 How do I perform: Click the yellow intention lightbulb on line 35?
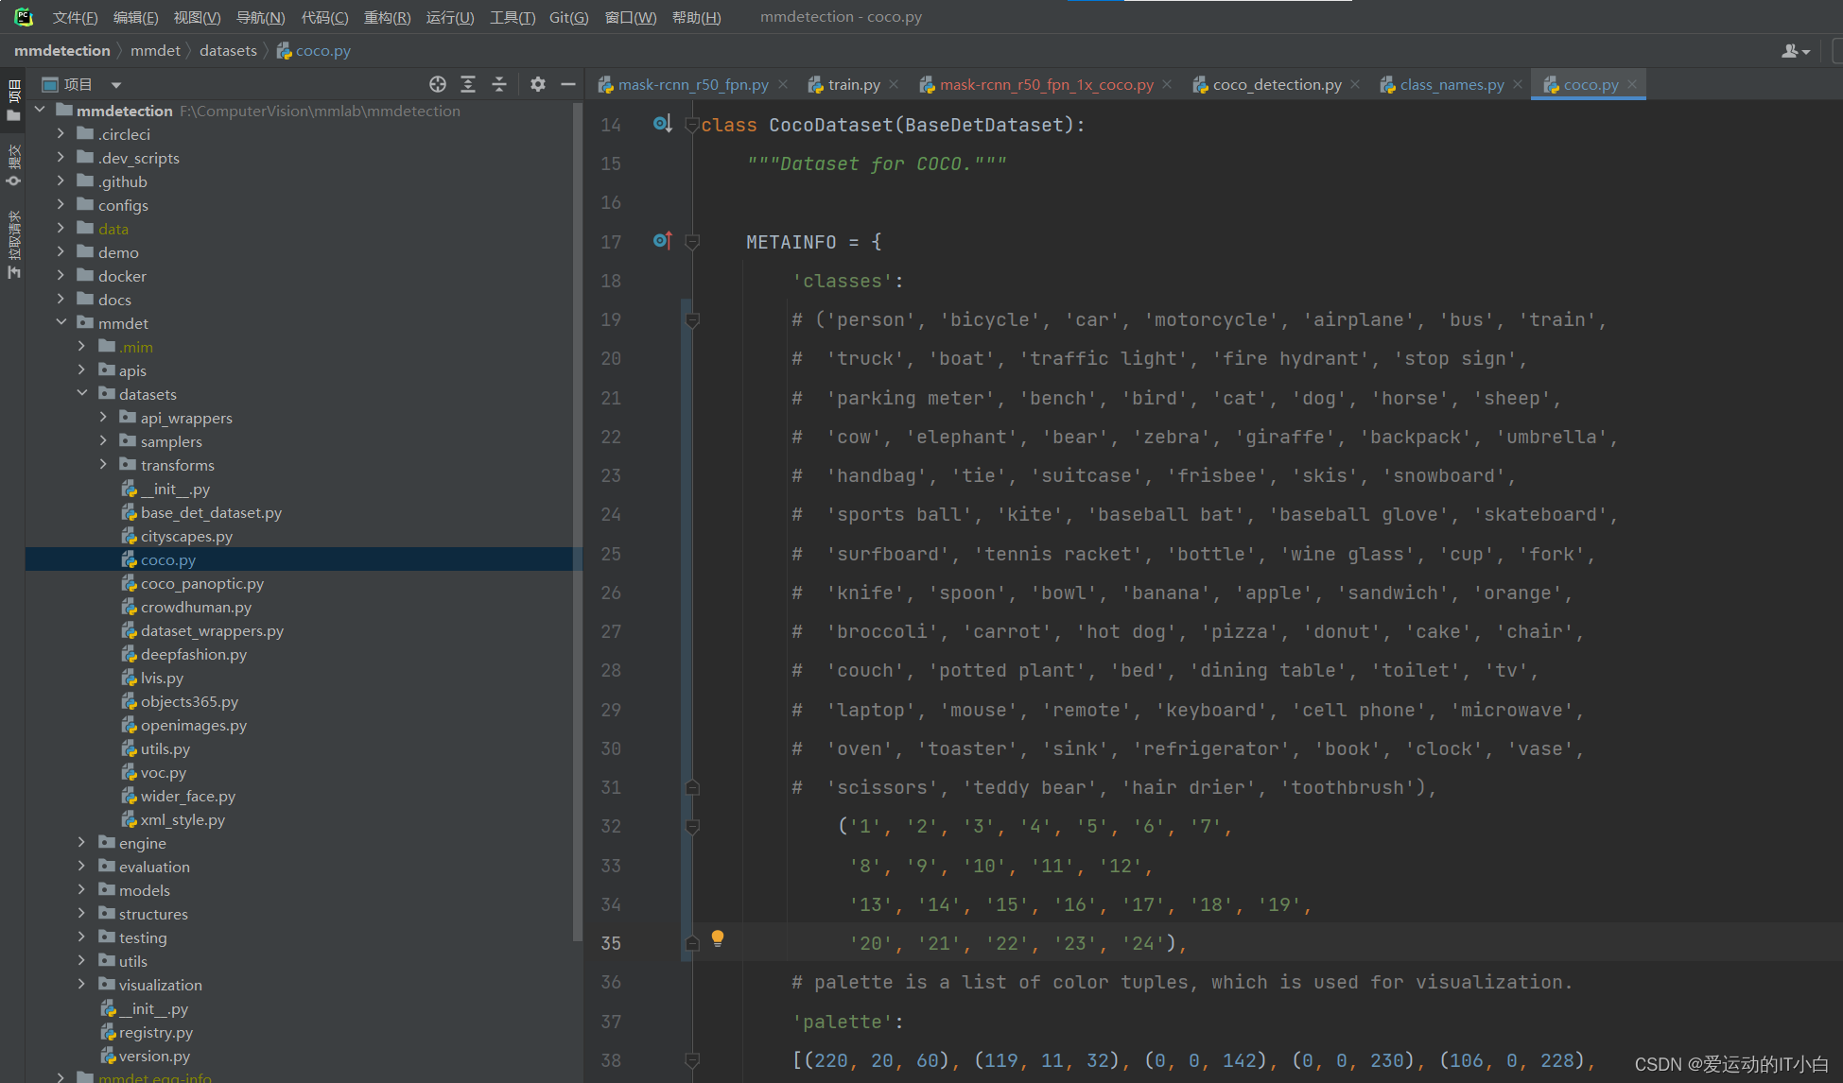pyautogui.click(x=718, y=938)
